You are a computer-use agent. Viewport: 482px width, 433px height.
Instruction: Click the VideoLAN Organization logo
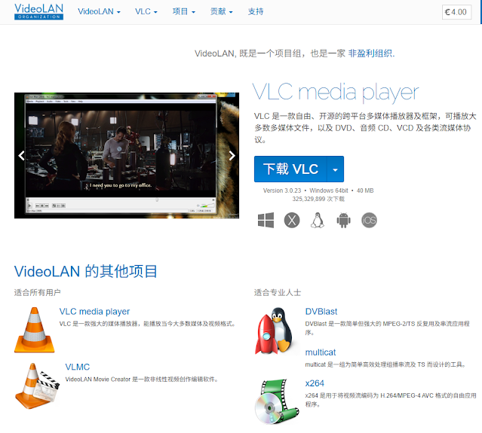click(x=38, y=11)
